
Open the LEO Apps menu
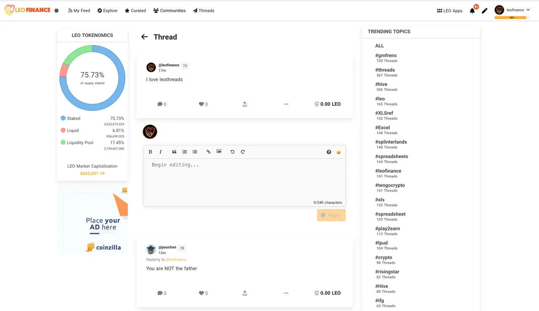[x=450, y=11]
